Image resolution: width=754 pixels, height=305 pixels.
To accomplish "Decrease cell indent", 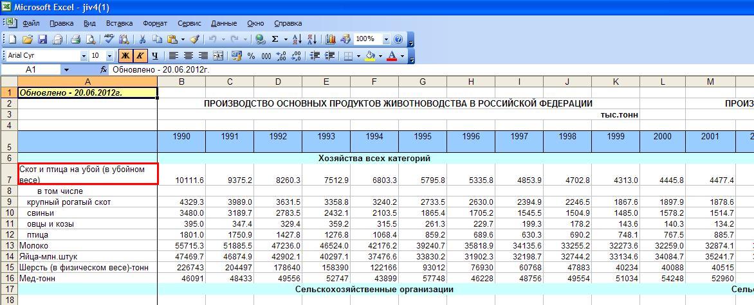I will [315, 56].
